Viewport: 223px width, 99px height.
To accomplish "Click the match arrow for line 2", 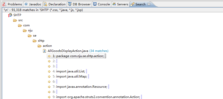I will (x=49, y=61).
